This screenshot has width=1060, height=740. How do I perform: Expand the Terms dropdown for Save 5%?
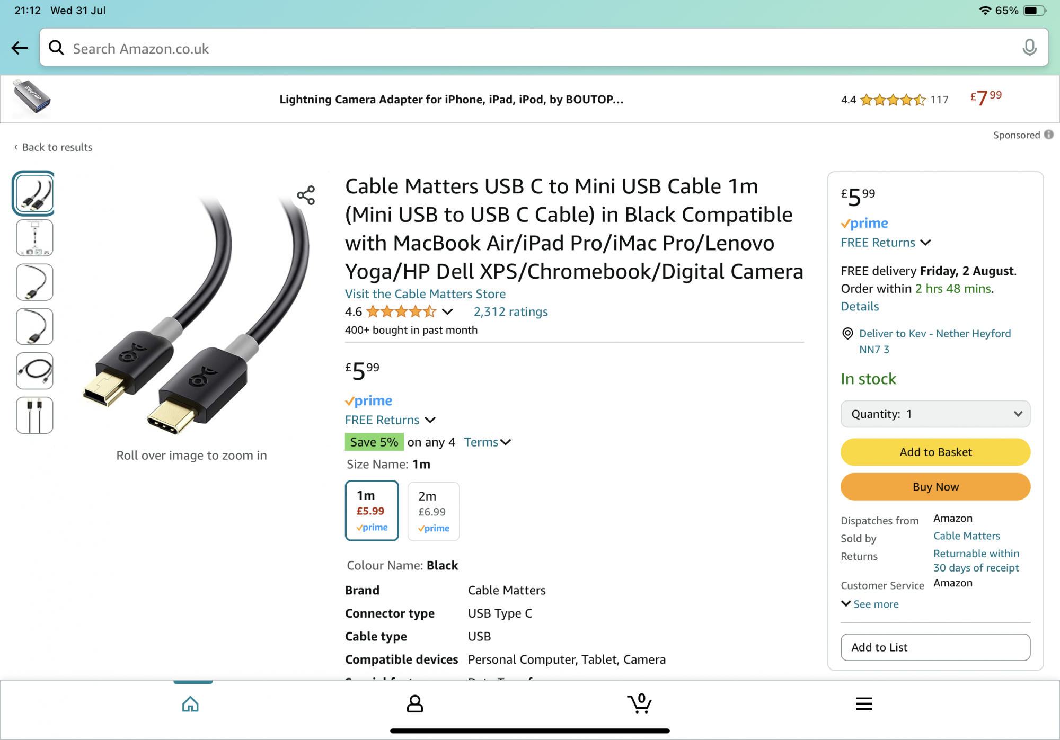(487, 442)
